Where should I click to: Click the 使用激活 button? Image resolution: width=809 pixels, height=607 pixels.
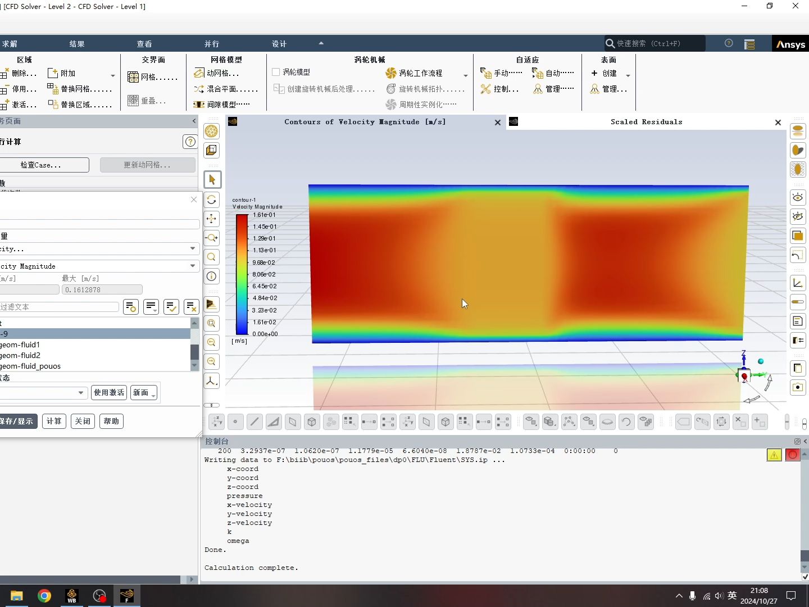pos(109,392)
